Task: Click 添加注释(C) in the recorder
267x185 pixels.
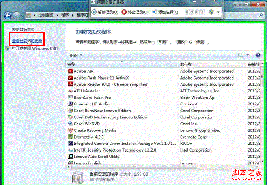Action: coord(165,12)
